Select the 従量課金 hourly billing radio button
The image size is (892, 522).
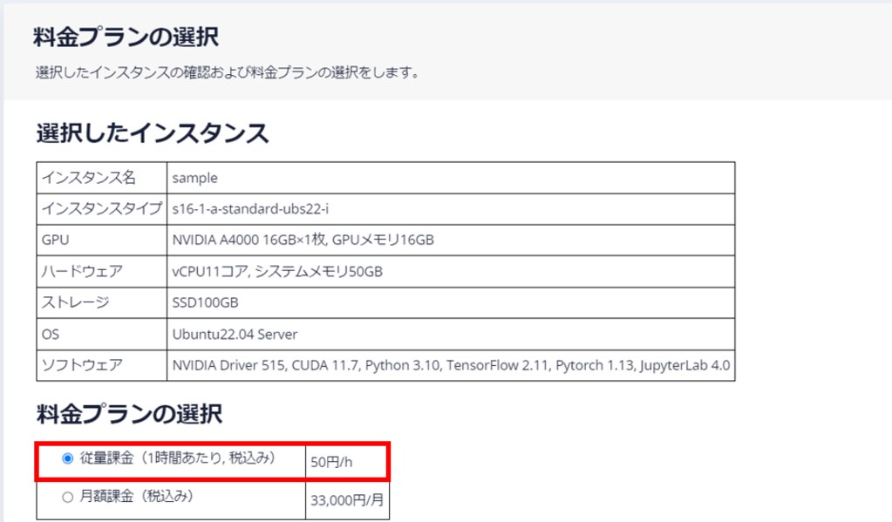[68, 458]
